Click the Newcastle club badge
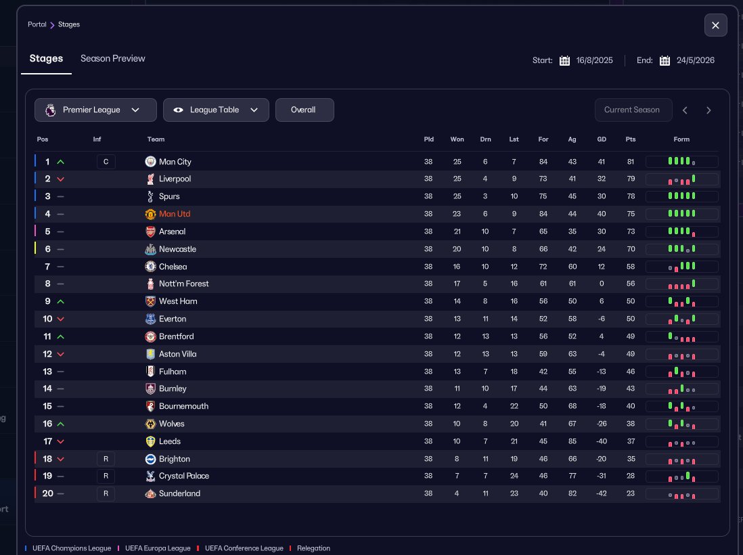 (150, 249)
